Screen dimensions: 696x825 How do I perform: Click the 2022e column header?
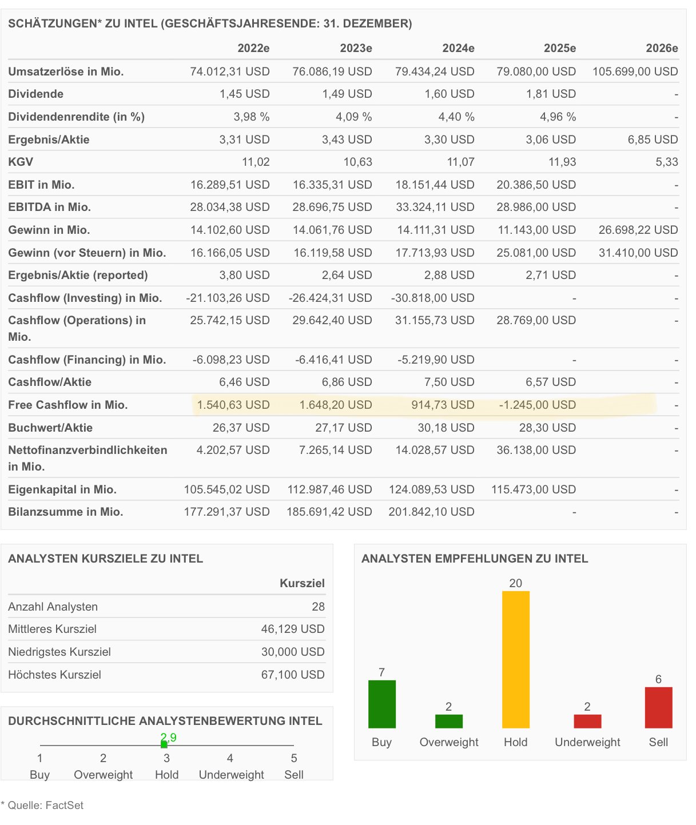(x=253, y=48)
